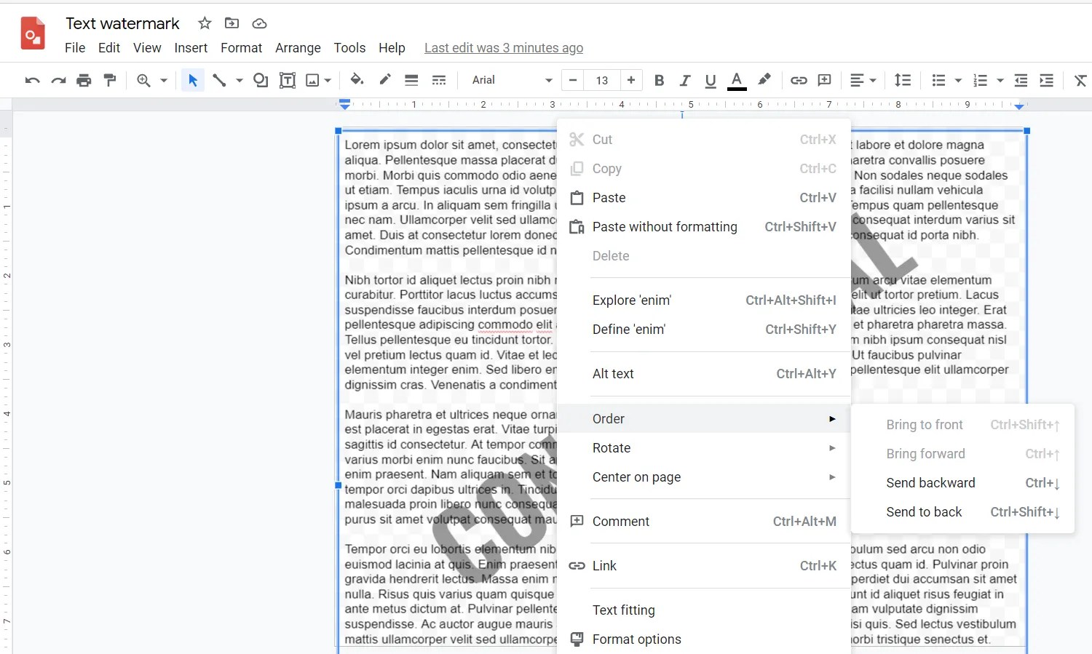Toggle Bold formatting
The width and height of the screenshot is (1092, 654).
pos(660,80)
